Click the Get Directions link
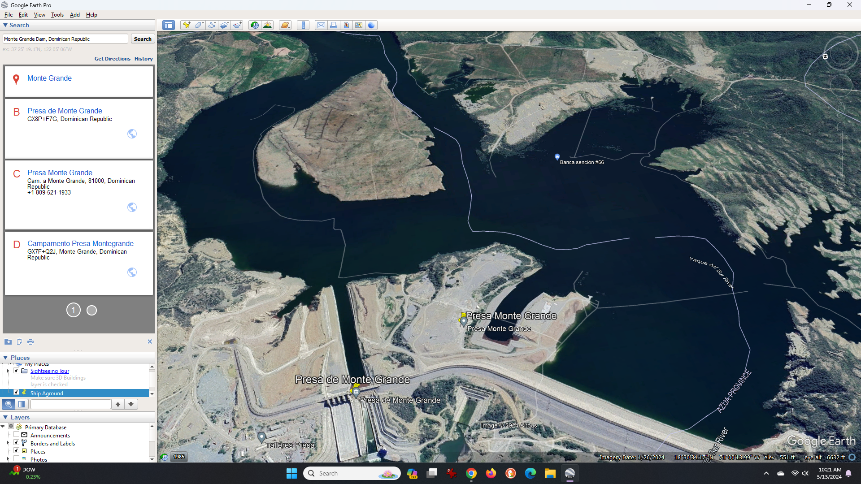 point(113,59)
